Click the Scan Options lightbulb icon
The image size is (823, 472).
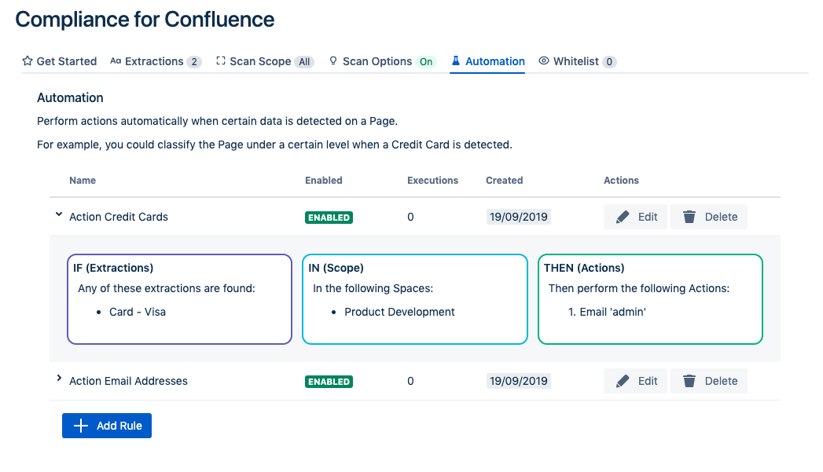pyautogui.click(x=333, y=61)
